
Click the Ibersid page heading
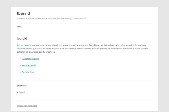coord(22,39)
